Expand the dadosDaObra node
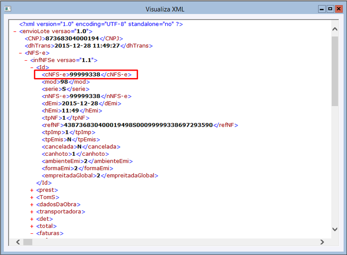This screenshot has width=347, height=255. (32, 205)
